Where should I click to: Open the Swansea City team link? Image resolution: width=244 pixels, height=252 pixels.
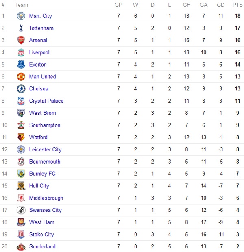tap(45, 210)
